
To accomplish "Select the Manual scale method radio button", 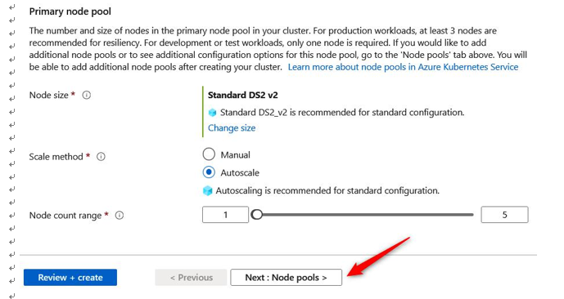I will [209, 154].
